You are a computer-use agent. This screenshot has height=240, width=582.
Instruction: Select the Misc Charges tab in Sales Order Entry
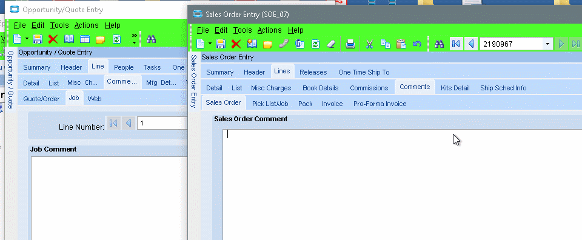pos(271,88)
